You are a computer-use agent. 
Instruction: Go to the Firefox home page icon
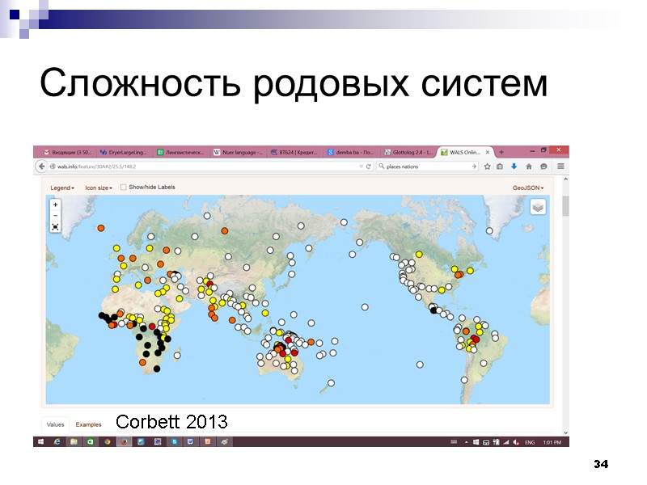[x=529, y=167]
